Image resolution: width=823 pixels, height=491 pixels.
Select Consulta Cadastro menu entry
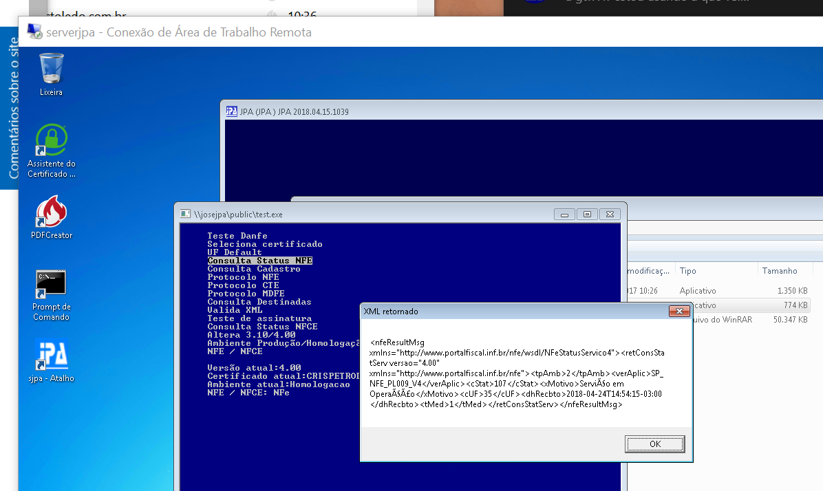click(254, 269)
